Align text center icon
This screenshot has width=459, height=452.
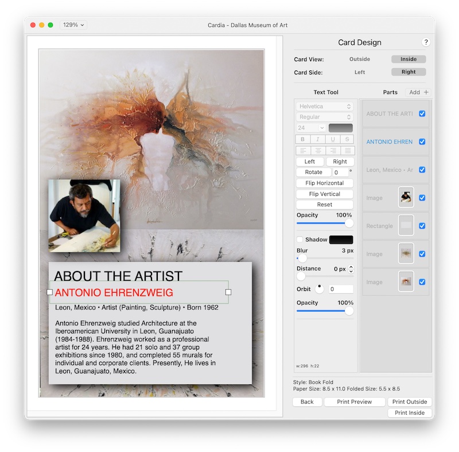tap(318, 151)
